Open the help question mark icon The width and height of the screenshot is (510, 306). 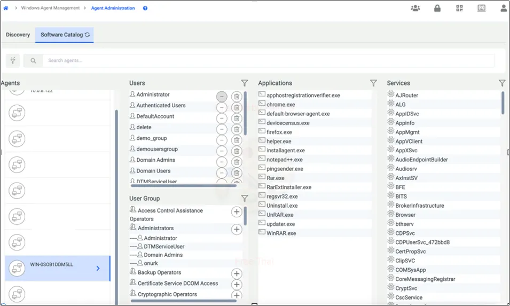pyautogui.click(x=145, y=8)
